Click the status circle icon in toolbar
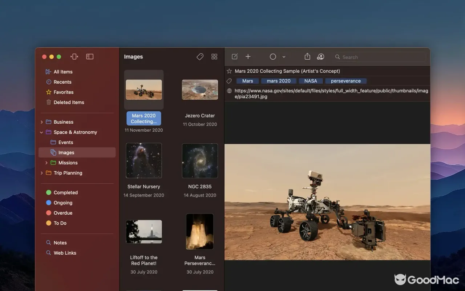The image size is (465, 291). click(273, 57)
